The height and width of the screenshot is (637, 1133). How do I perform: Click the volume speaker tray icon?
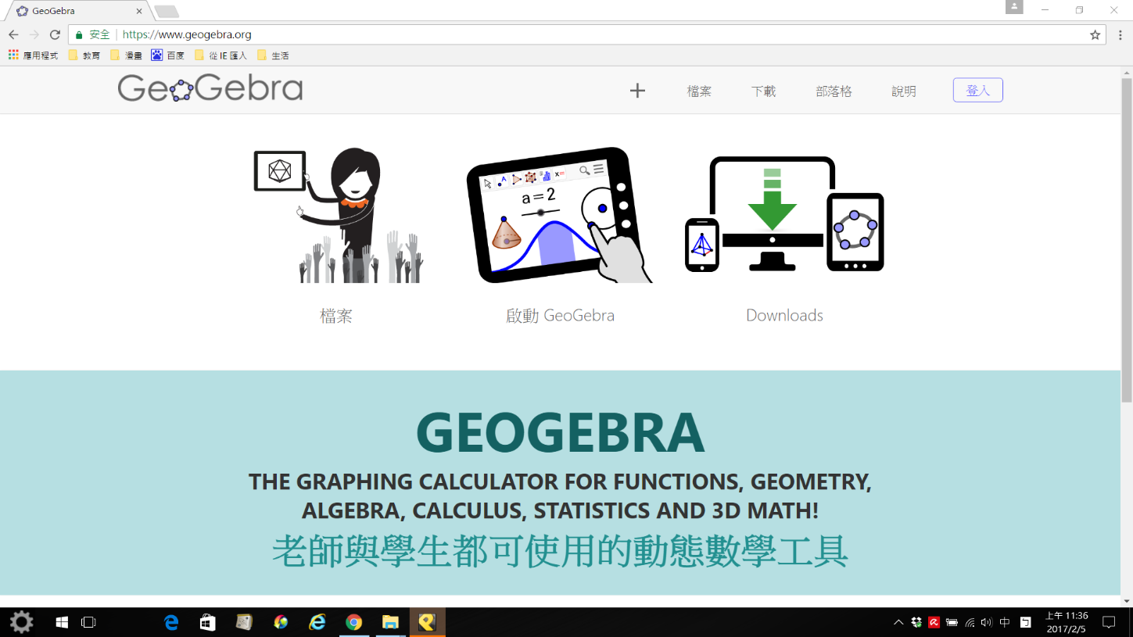click(x=986, y=622)
